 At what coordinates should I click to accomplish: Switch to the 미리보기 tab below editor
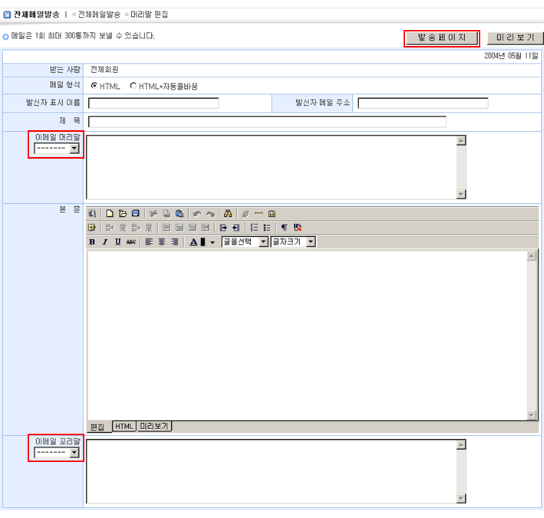[x=154, y=427]
